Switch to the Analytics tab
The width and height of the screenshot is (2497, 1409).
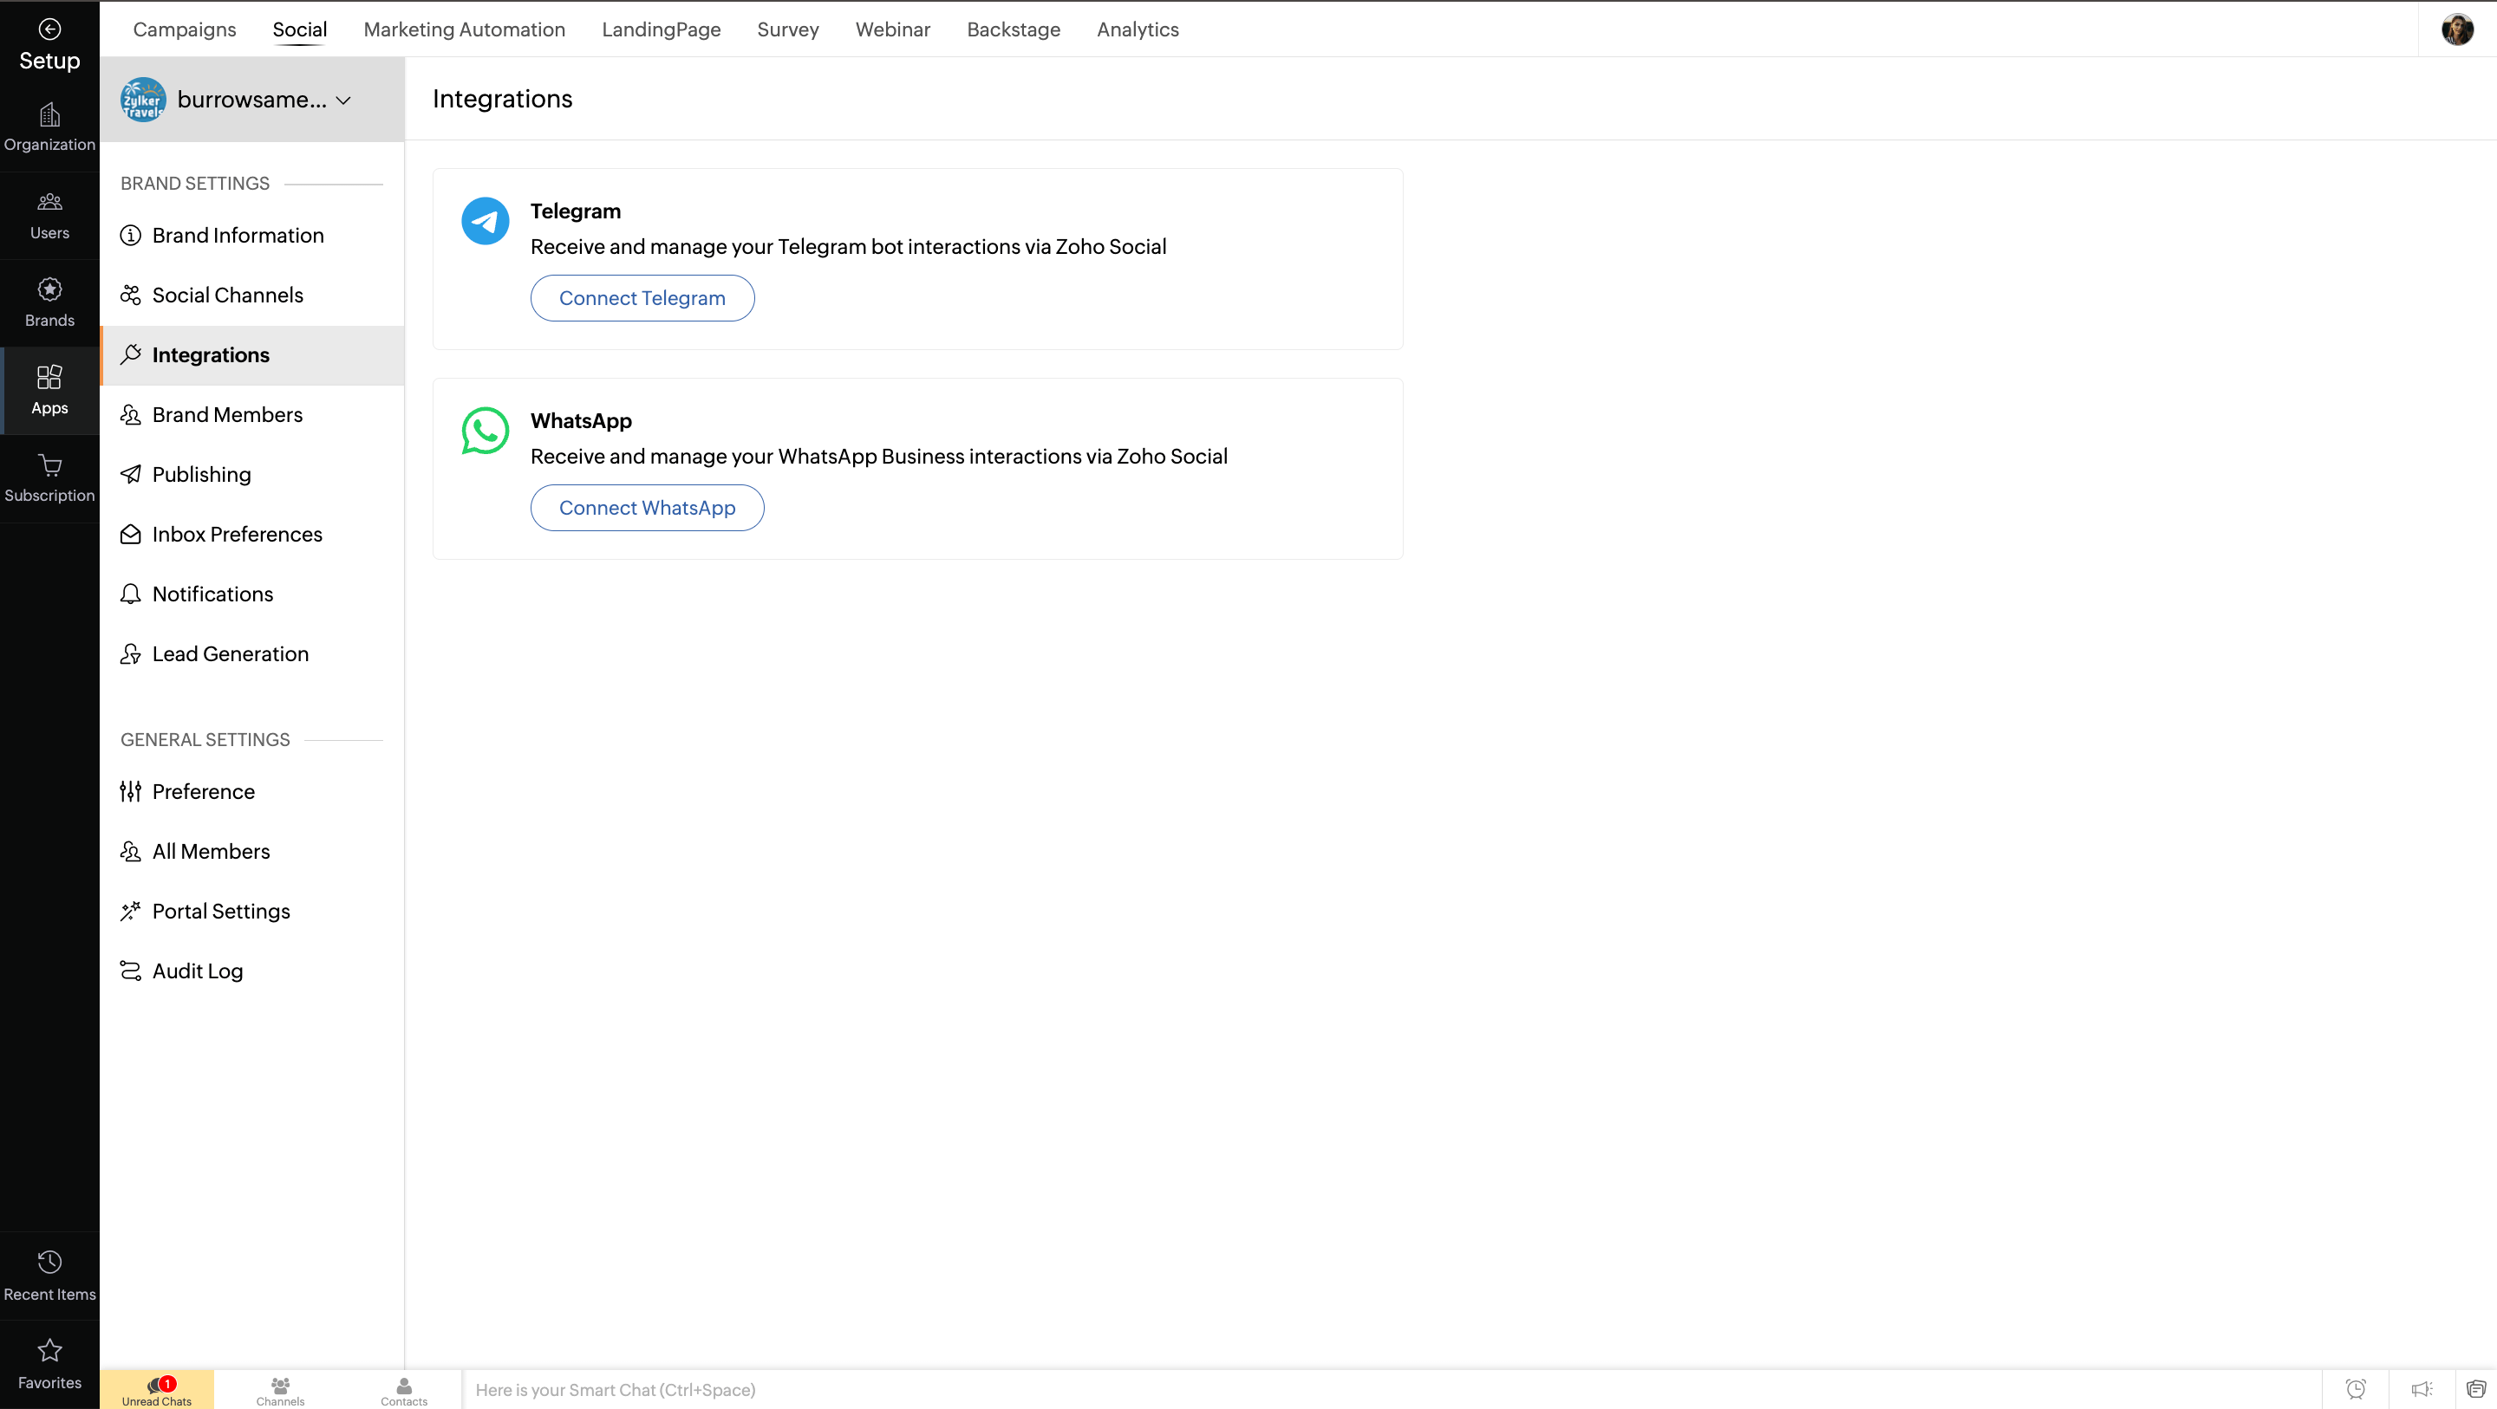[x=1137, y=29]
